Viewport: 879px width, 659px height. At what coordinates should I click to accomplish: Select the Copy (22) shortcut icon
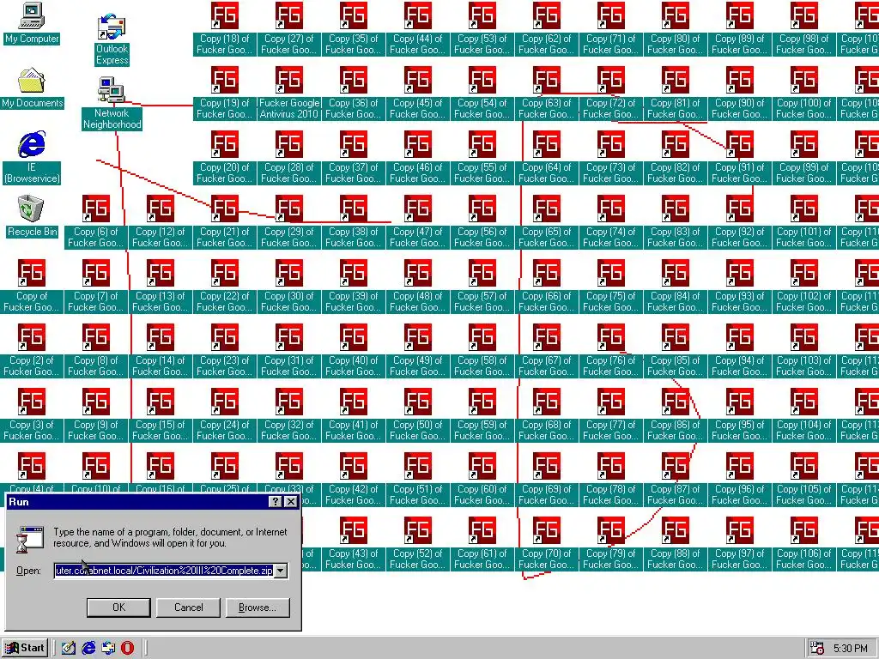224,287
